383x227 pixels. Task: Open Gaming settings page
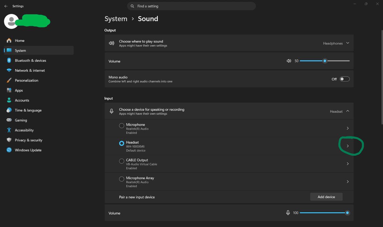[x=39, y=120]
